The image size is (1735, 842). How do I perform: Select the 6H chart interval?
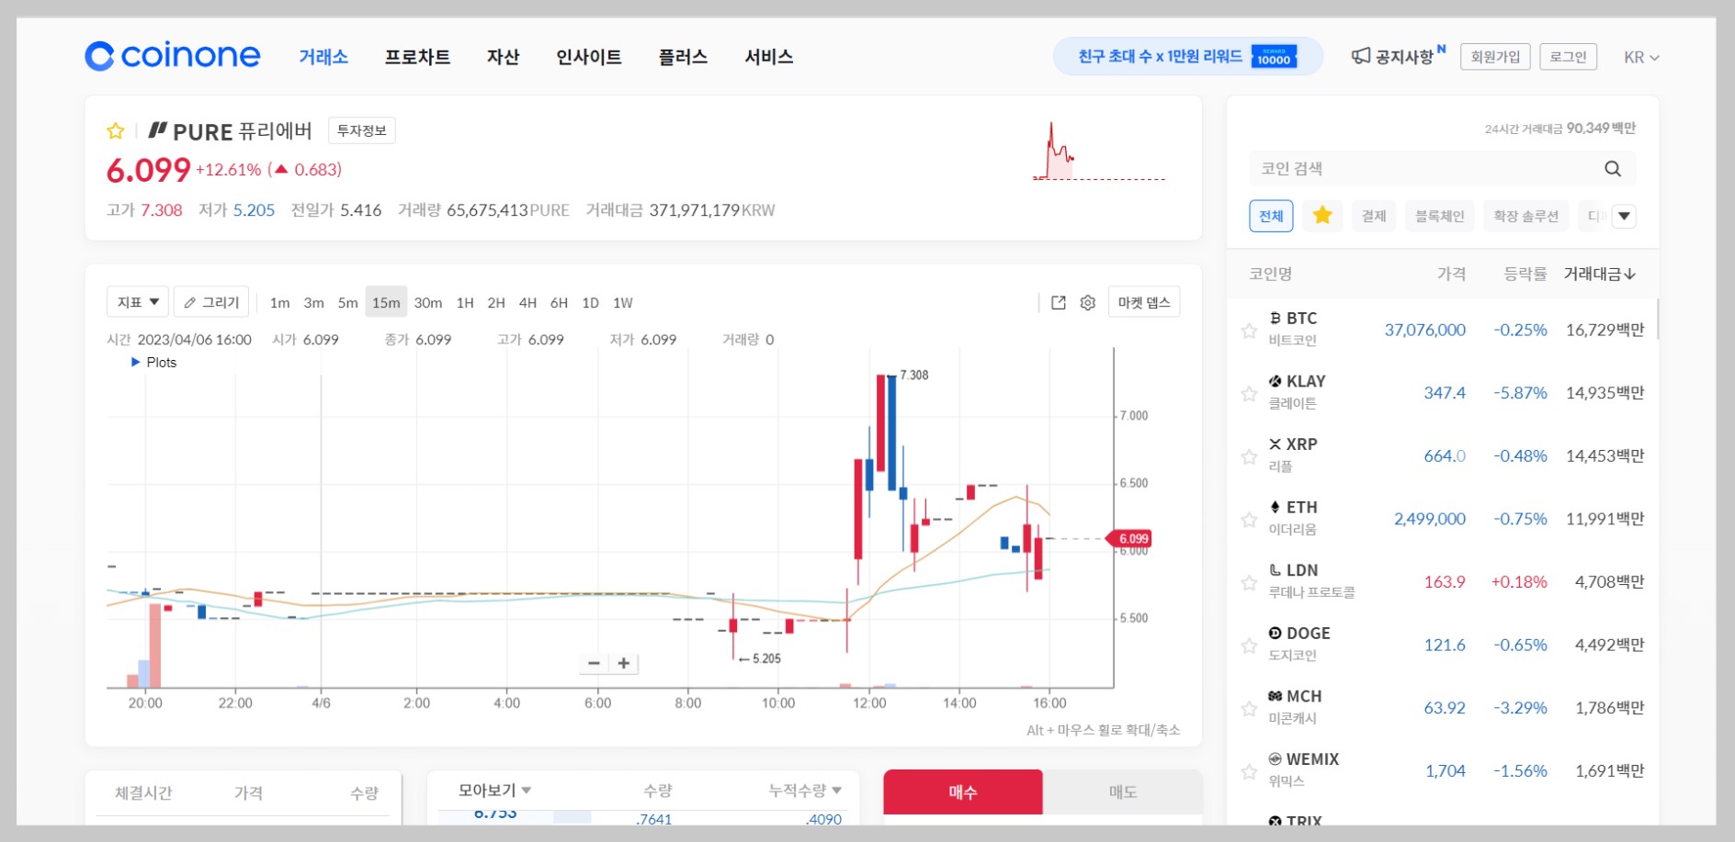[559, 302]
